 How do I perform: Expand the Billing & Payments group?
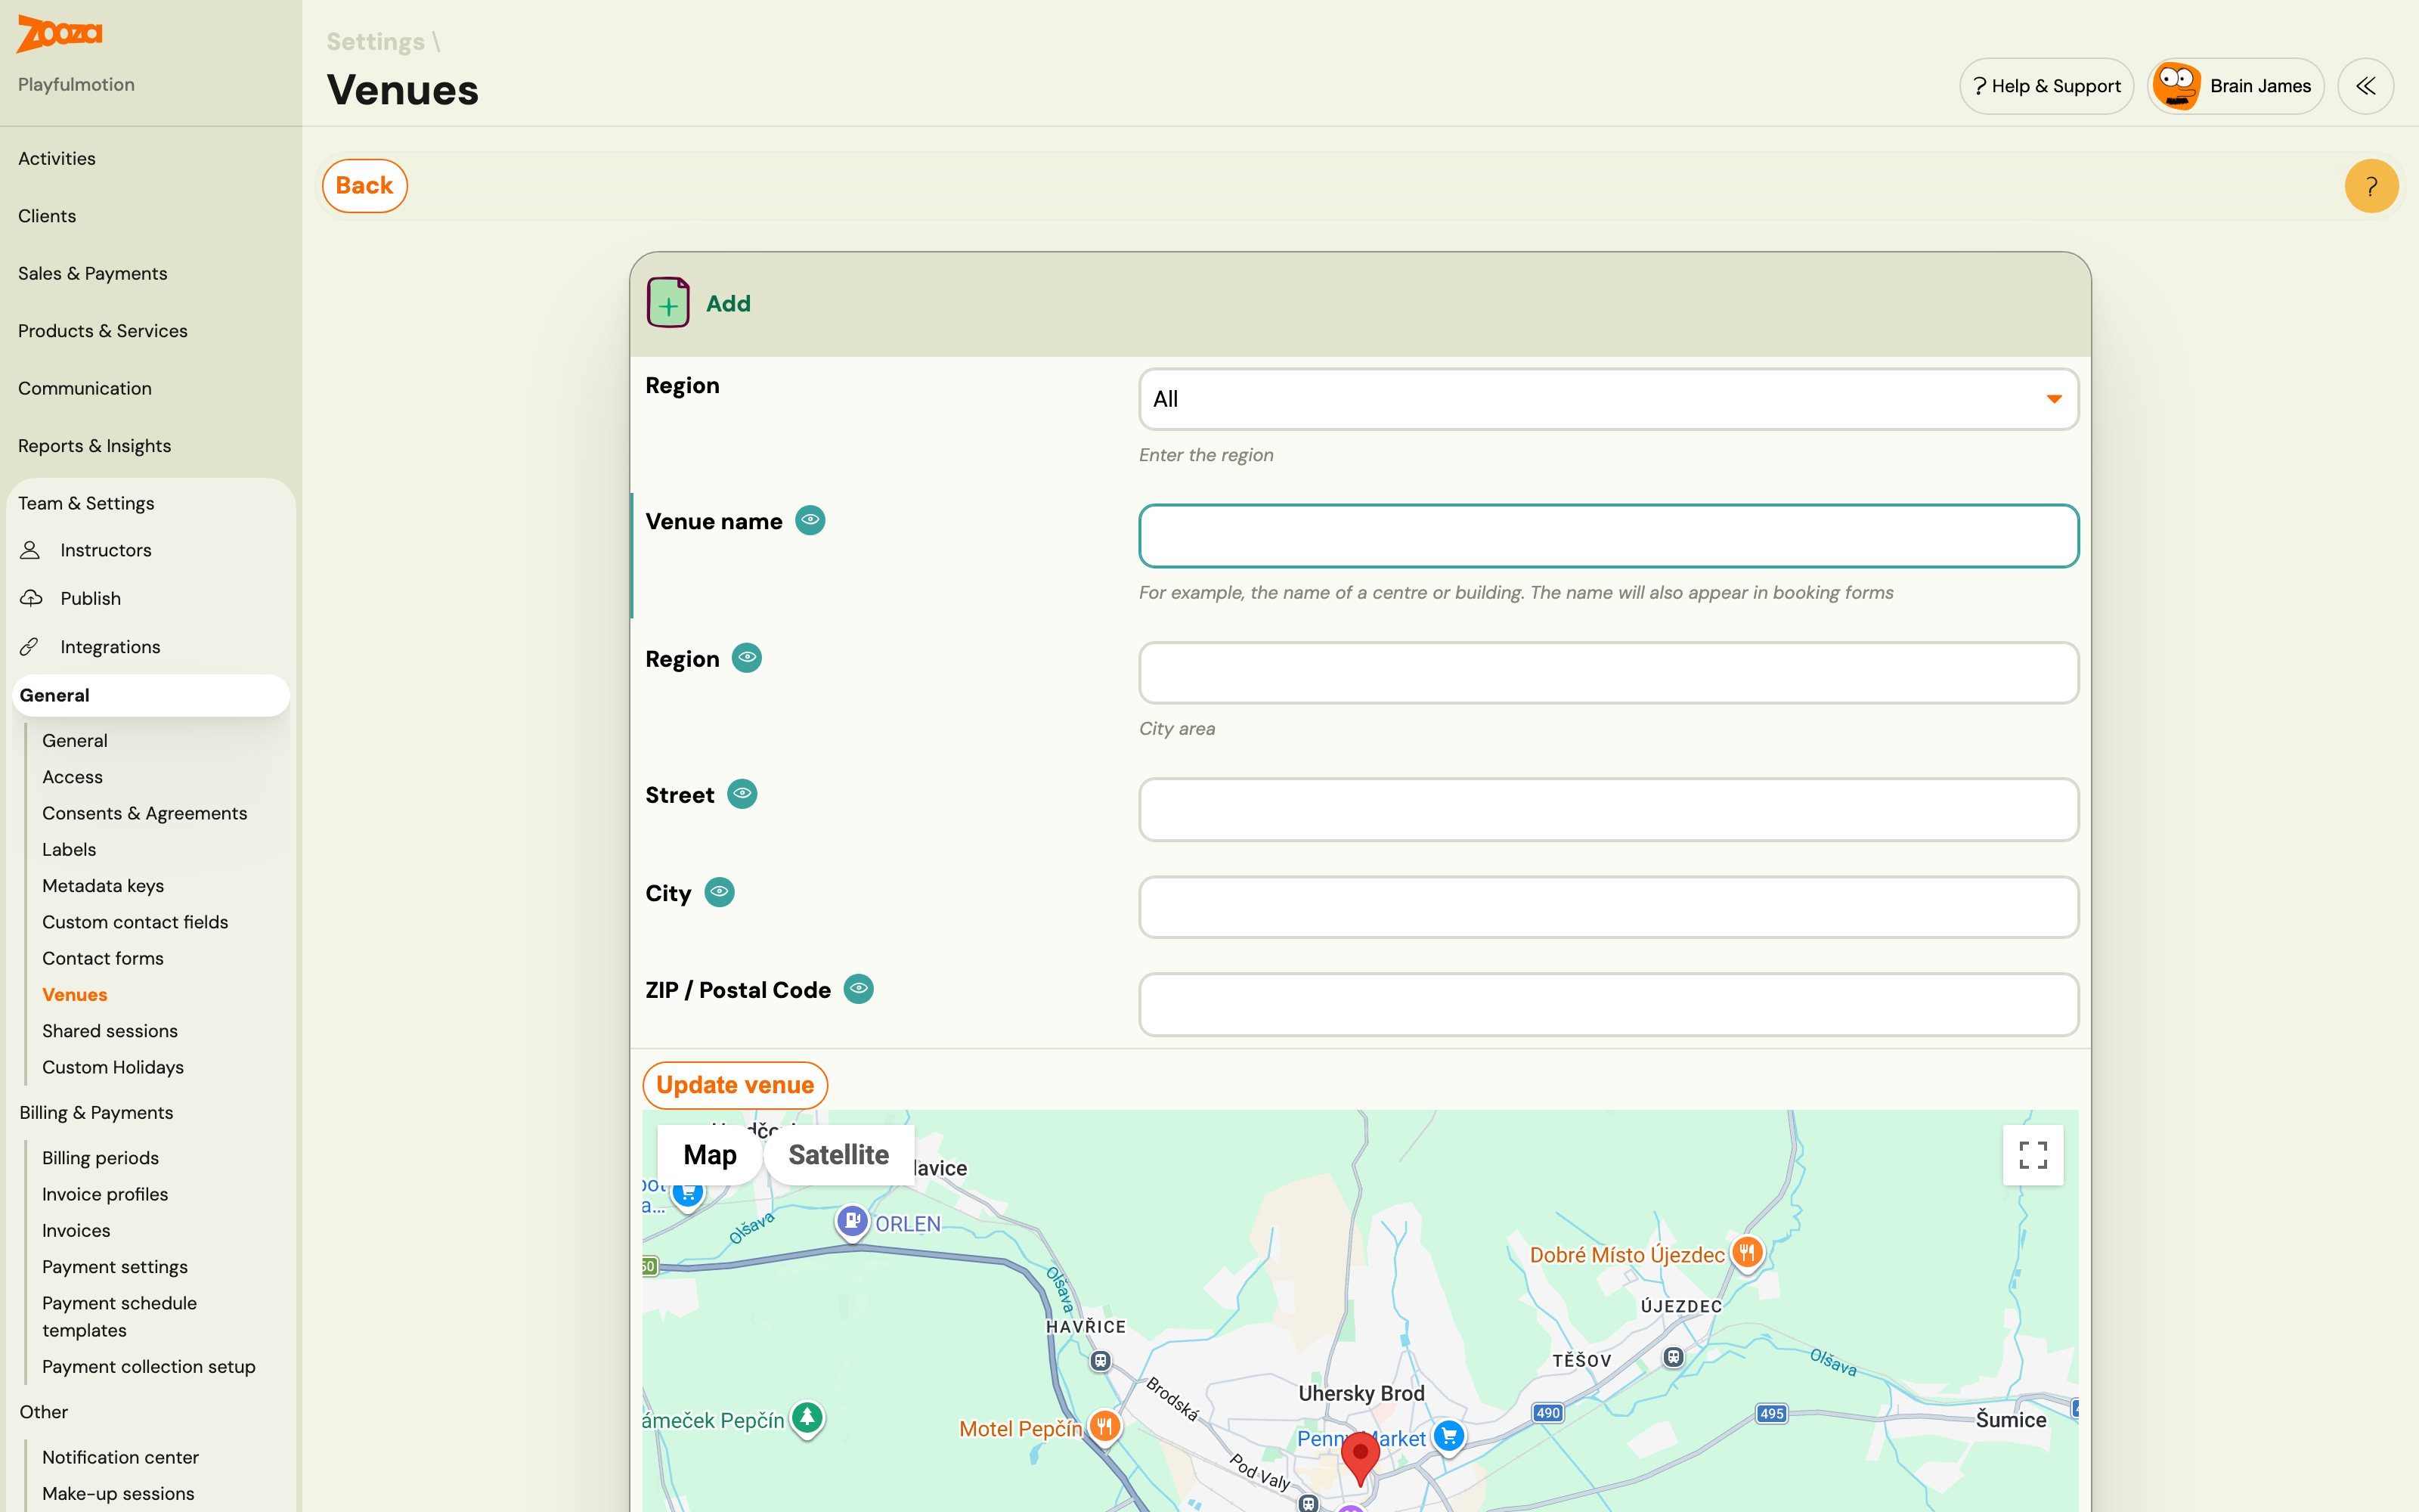(96, 1113)
